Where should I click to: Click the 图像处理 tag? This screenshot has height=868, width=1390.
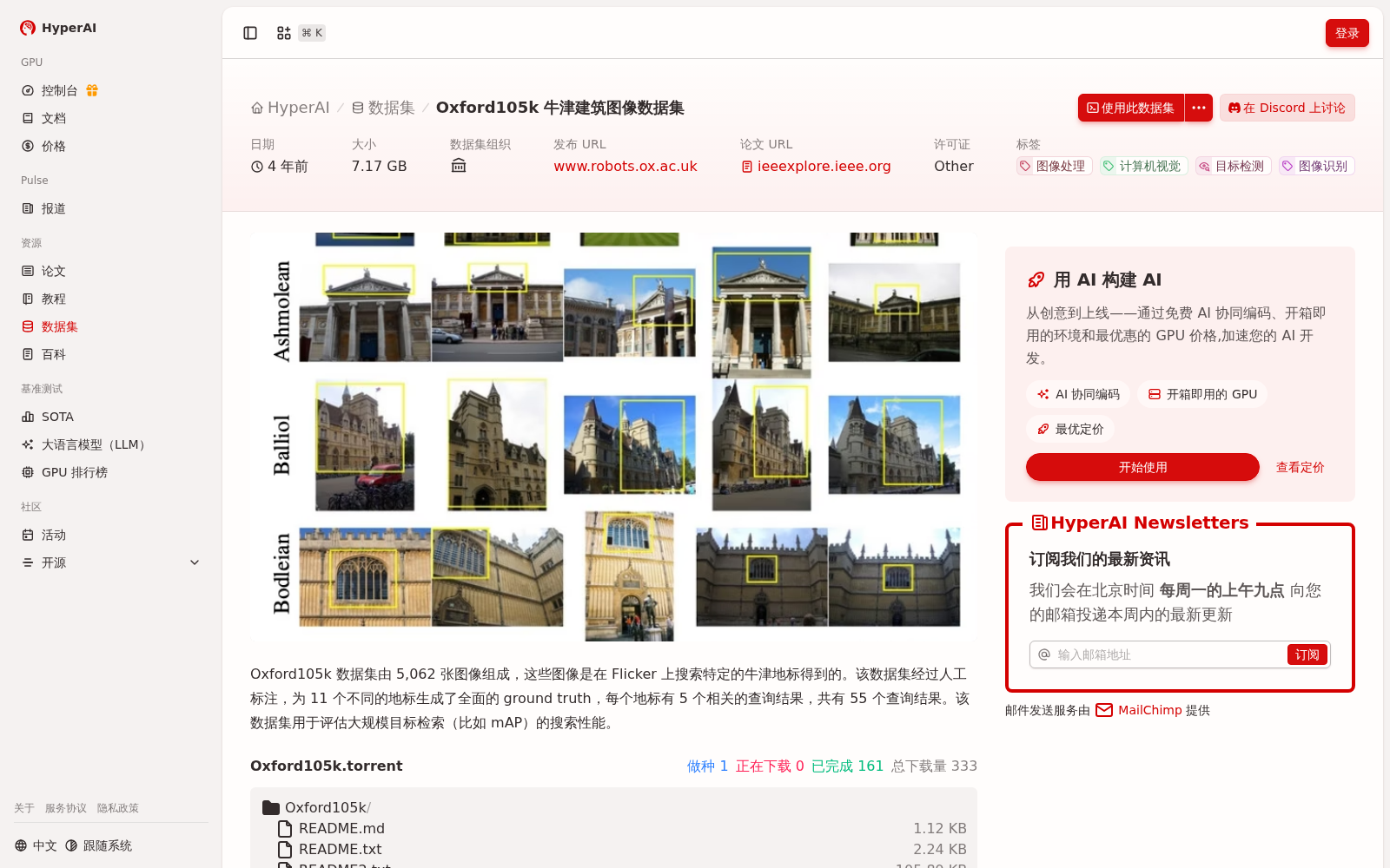pos(1053,166)
